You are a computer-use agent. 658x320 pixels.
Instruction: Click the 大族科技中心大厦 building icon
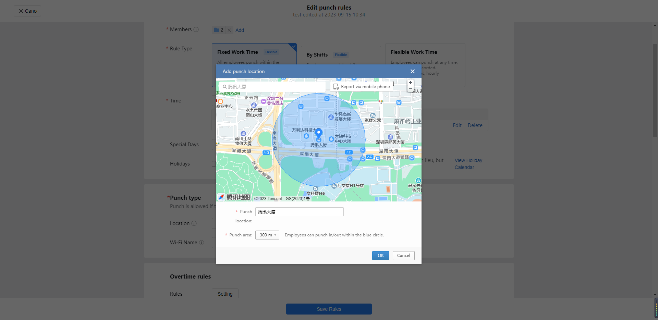pos(331,139)
